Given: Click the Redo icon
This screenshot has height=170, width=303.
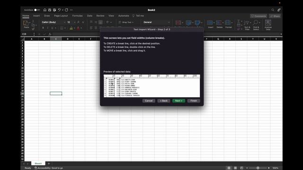Looking at the screenshot, I should coord(66,10).
